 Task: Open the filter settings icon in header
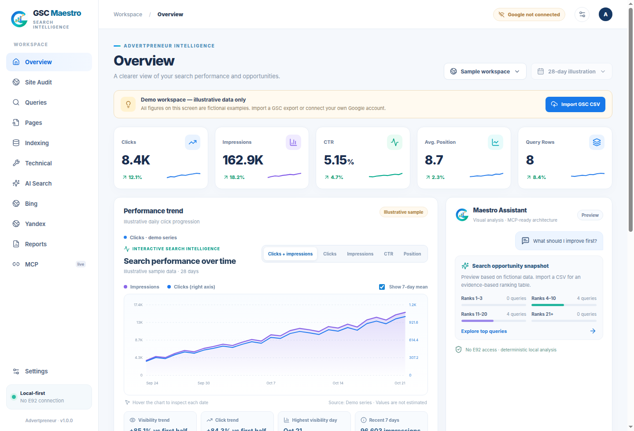(x=582, y=15)
